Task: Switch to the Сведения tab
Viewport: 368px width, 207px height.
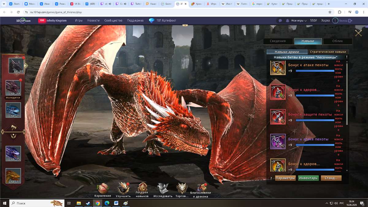Action: point(278,41)
